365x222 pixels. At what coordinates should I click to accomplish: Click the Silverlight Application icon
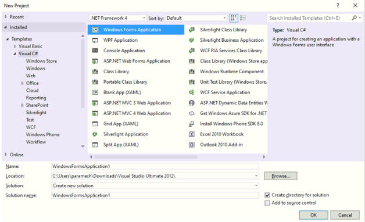(x=95, y=134)
